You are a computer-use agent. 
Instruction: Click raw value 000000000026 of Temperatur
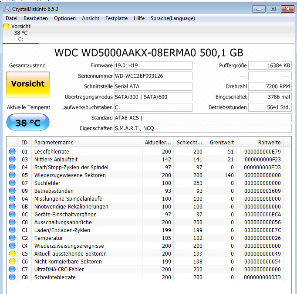[263, 238]
